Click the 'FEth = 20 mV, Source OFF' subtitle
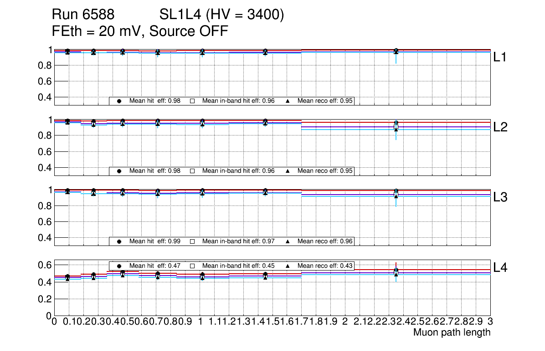This screenshot has height=351, width=545. 140,31
